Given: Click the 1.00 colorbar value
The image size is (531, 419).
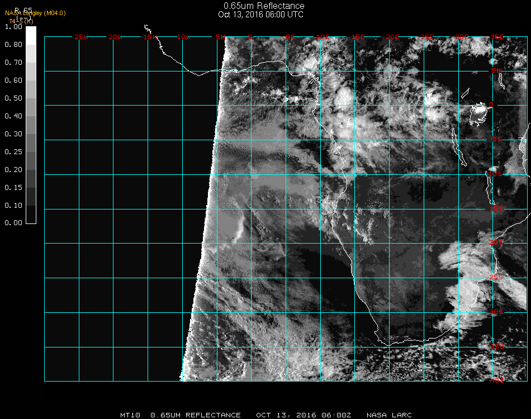Looking at the screenshot, I should click(x=13, y=27).
